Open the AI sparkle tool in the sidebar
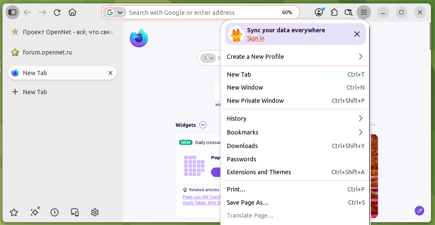The image size is (435, 225). 35,212
